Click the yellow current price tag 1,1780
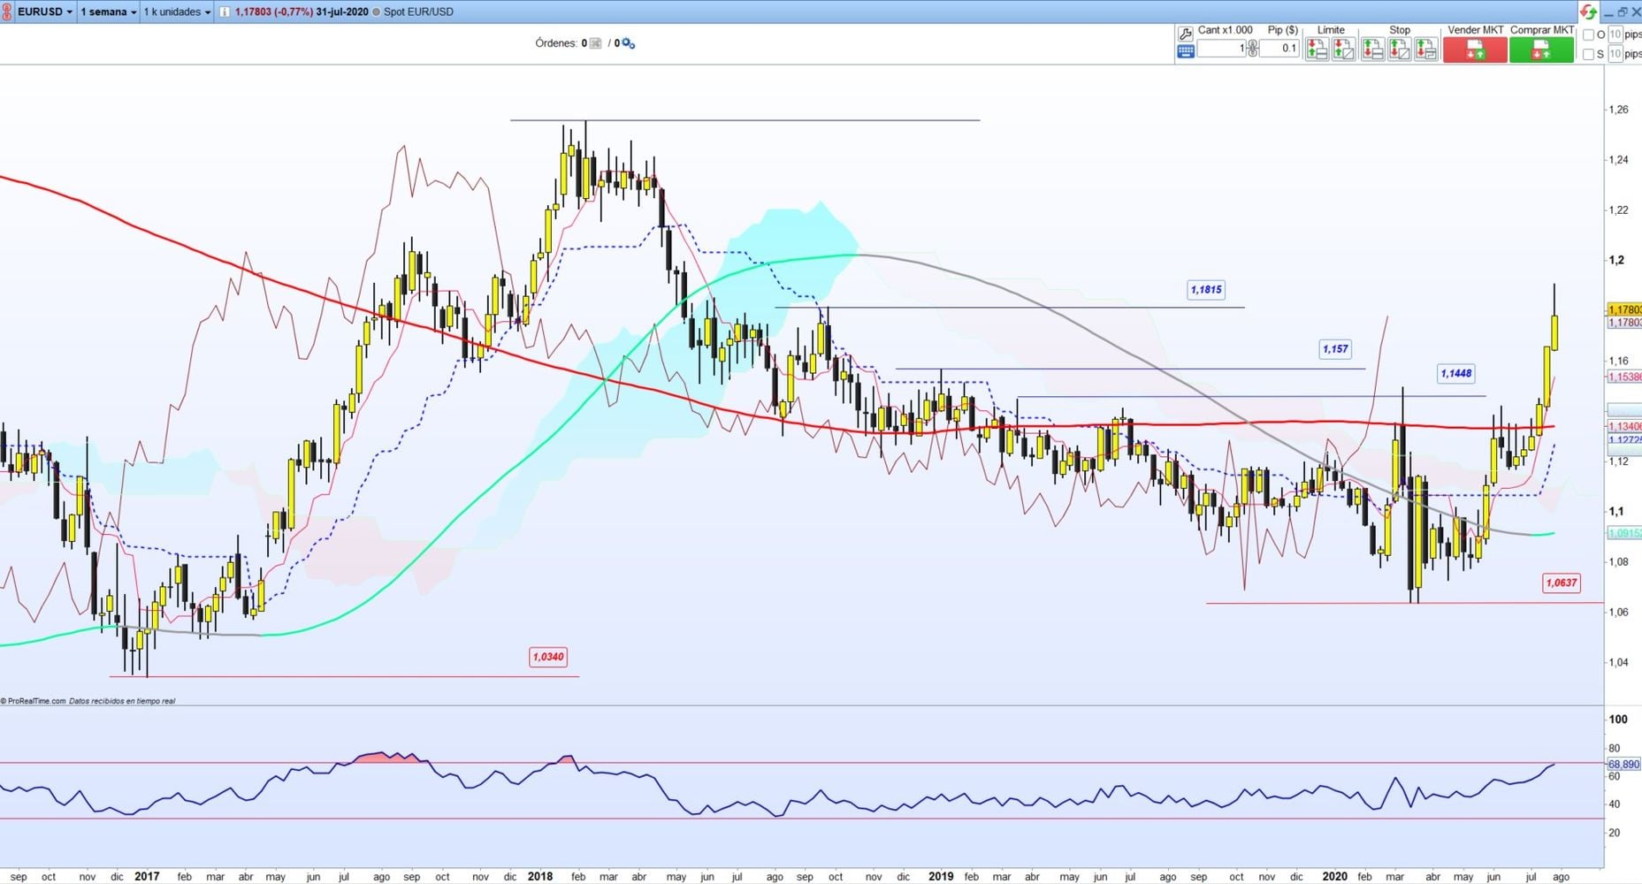 [1624, 309]
